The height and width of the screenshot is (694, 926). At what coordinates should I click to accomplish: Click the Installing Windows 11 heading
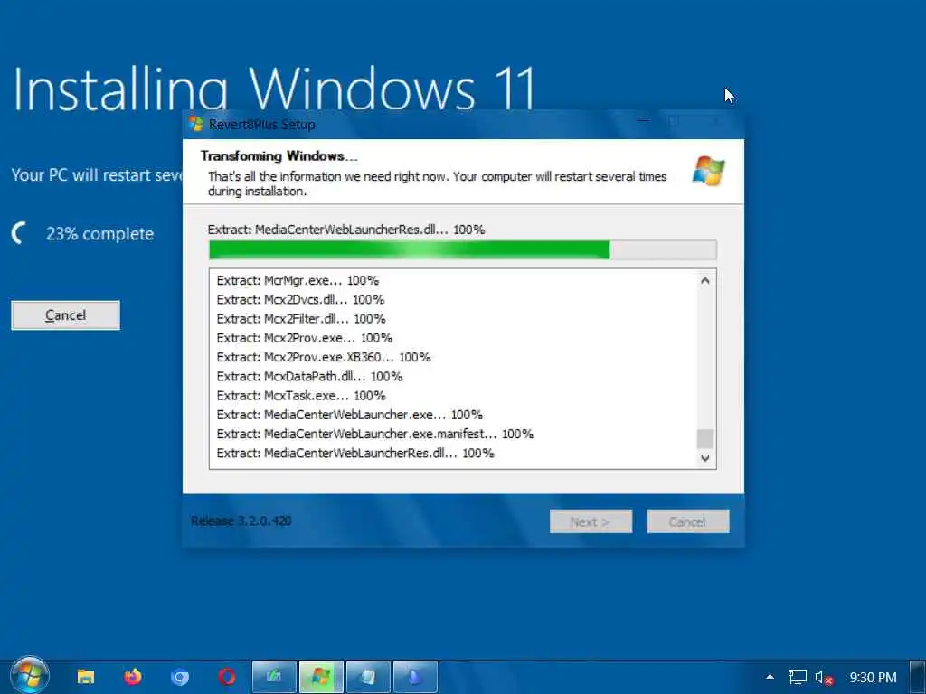tap(274, 89)
